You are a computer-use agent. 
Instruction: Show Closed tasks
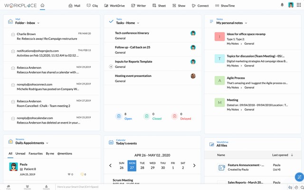157,119
